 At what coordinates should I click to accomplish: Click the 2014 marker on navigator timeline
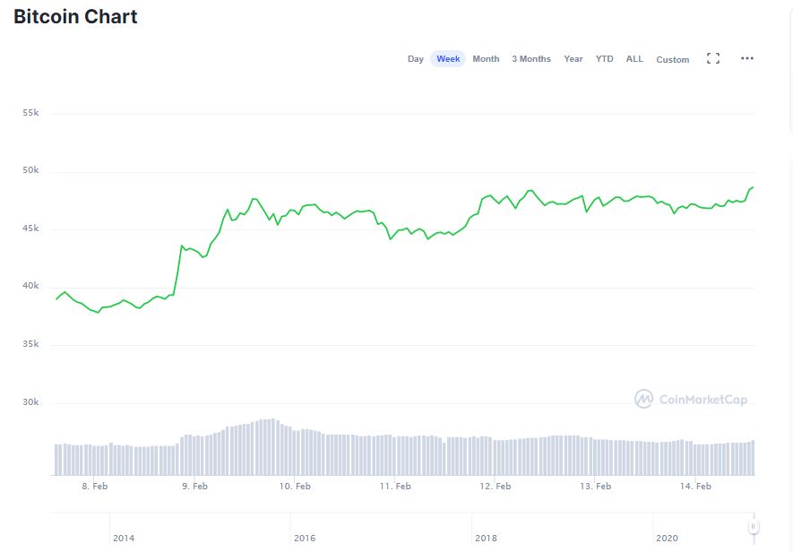(x=124, y=539)
